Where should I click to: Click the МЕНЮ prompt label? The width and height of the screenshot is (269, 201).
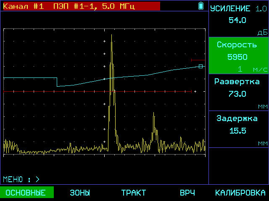(x=13, y=179)
